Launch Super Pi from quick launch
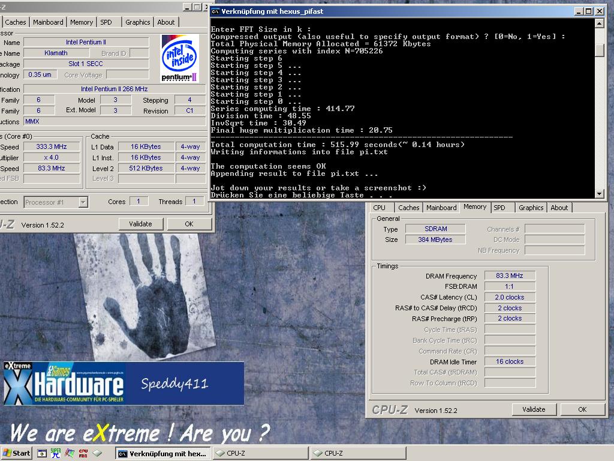Screen dimensions: 614x461 coord(56,453)
